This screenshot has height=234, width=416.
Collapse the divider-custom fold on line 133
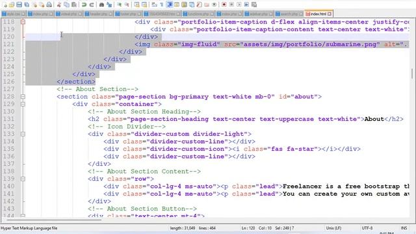(23, 134)
